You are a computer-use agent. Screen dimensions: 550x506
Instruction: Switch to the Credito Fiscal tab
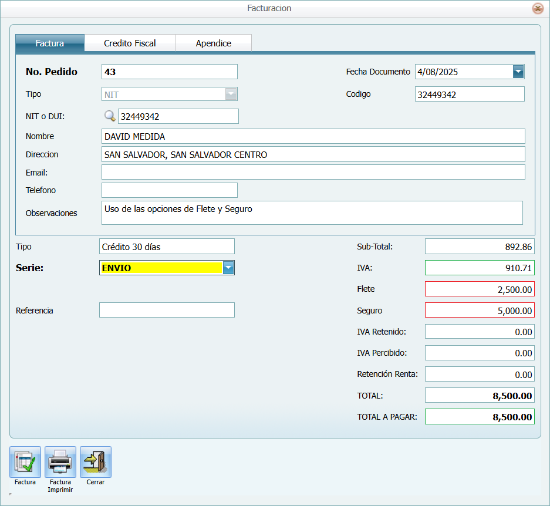(x=130, y=43)
